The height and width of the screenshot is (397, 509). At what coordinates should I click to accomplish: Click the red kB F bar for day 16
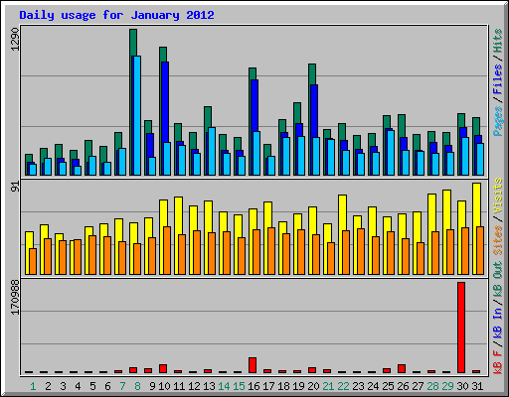[253, 365]
